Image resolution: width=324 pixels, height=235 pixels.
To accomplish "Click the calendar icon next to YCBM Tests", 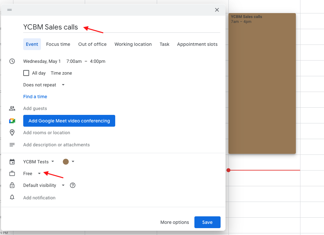I will pos(12,162).
